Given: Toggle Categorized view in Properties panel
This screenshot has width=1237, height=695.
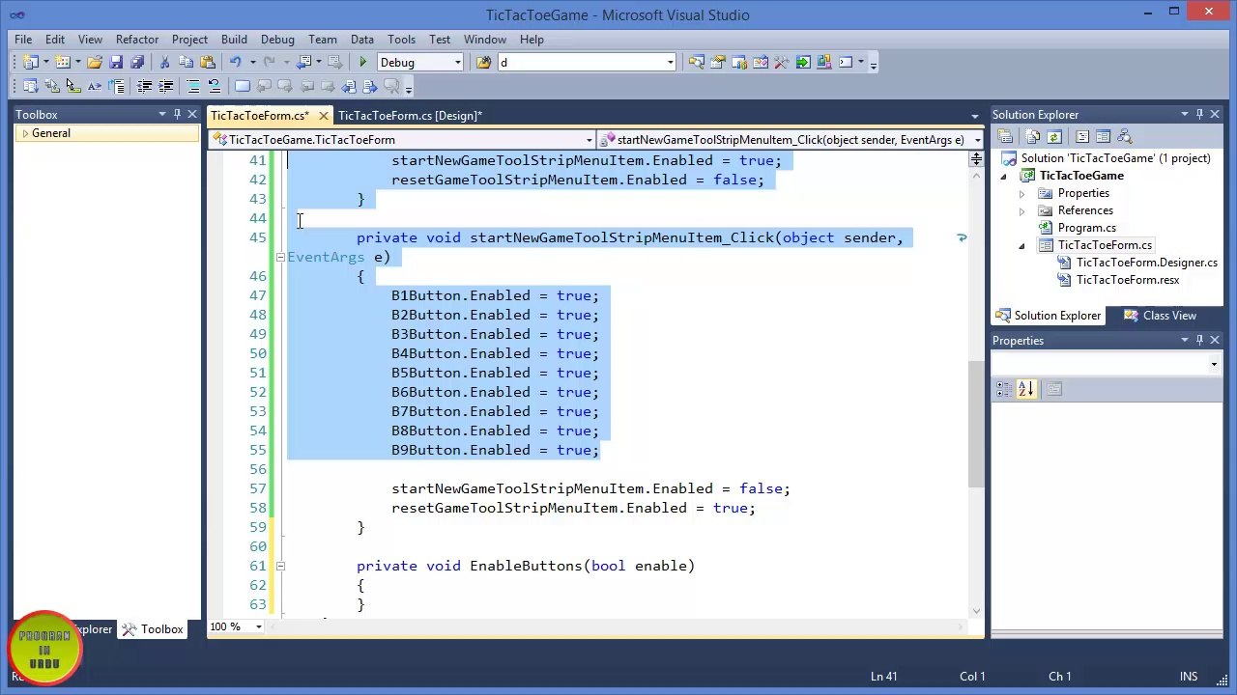Looking at the screenshot, I should tap(1004, 389).
